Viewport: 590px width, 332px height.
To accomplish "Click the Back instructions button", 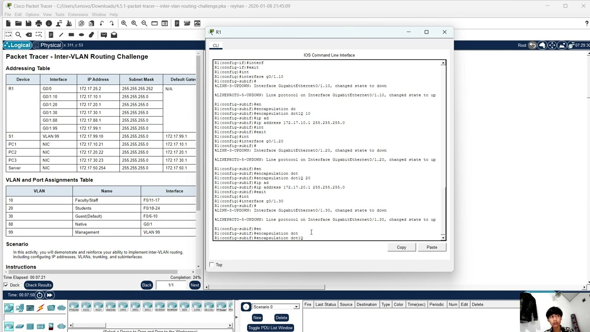I will (147, 285).
